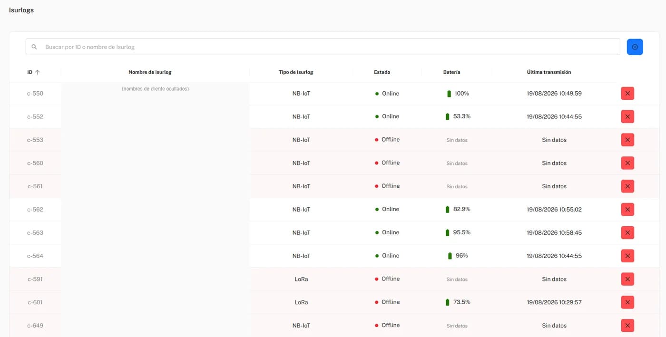
Task: Select the c-591 ID cell
Action: (x=35, y=279)
